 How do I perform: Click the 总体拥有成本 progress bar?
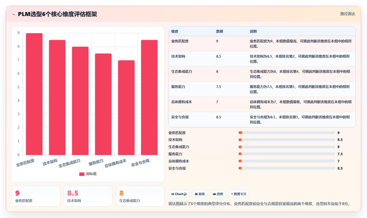pos(287,161)
